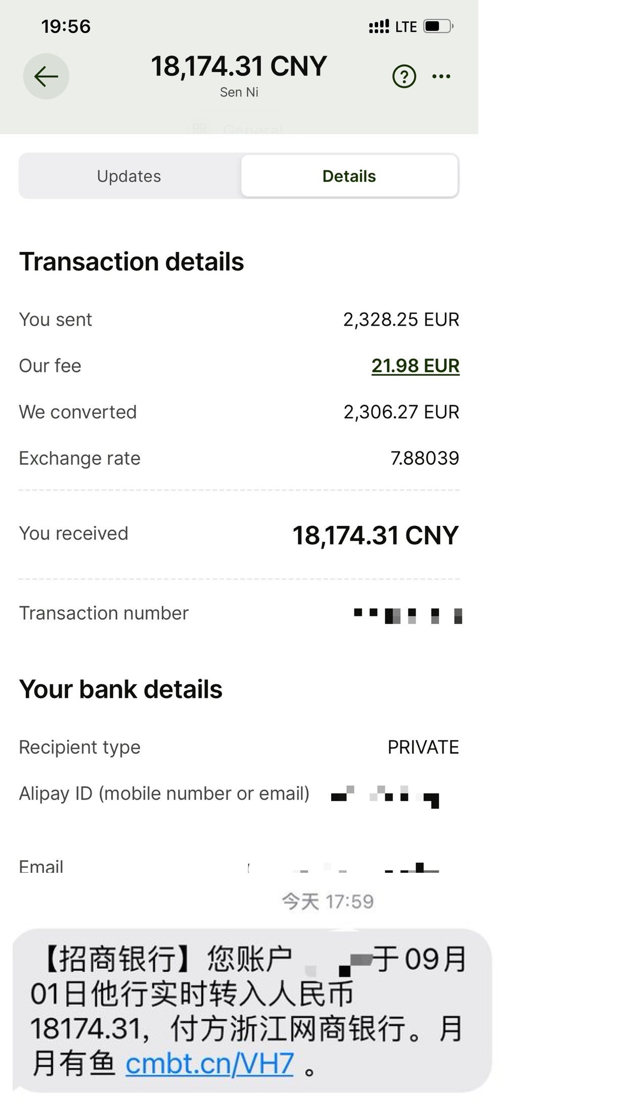The height and width of the screenshot is (1116, 633).
Task: Tap the back arrow button
Action: [x=46, y=76]
